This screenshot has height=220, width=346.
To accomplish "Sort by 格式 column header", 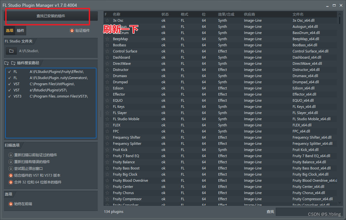I will click(x=184, y=14).
